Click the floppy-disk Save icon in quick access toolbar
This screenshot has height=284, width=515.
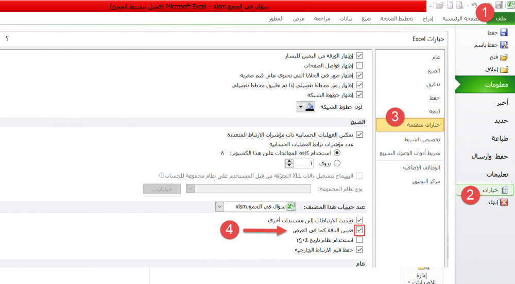click(x=499, y=5)
